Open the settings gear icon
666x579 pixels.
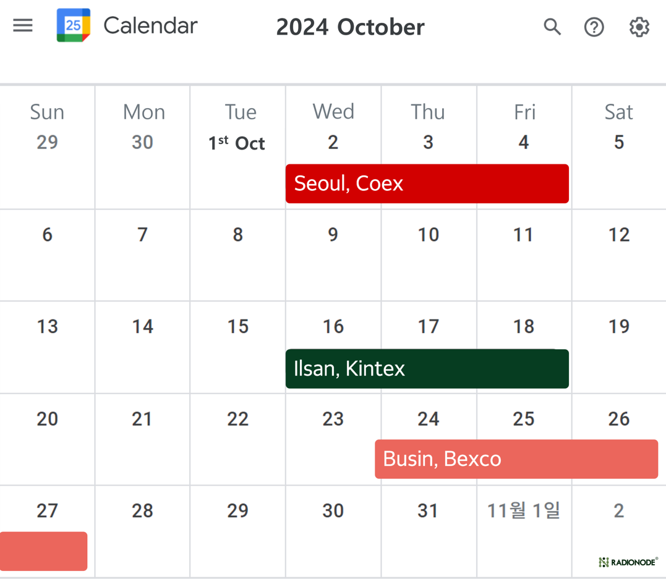coord(639,27)
